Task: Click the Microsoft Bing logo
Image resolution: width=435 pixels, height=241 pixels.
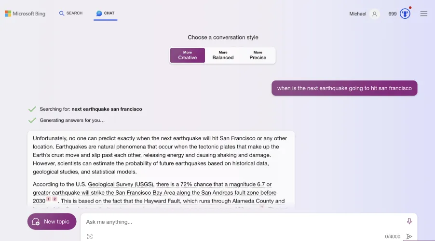Action: coord(25,13)
